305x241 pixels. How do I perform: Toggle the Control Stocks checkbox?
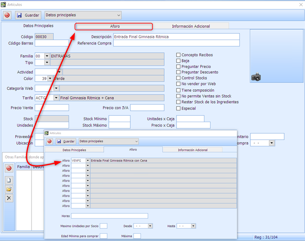pos(179,78)
